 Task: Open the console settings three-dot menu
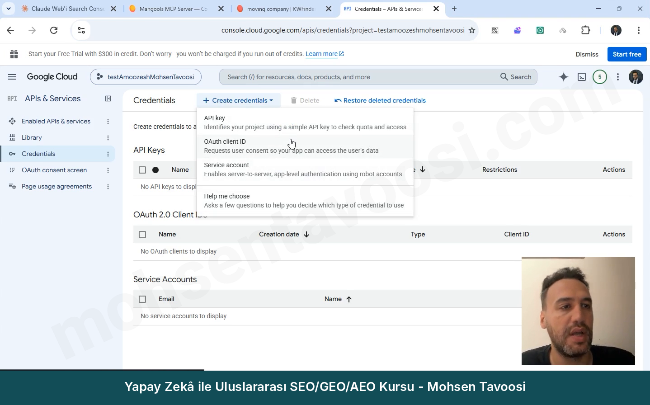(618, 77)
